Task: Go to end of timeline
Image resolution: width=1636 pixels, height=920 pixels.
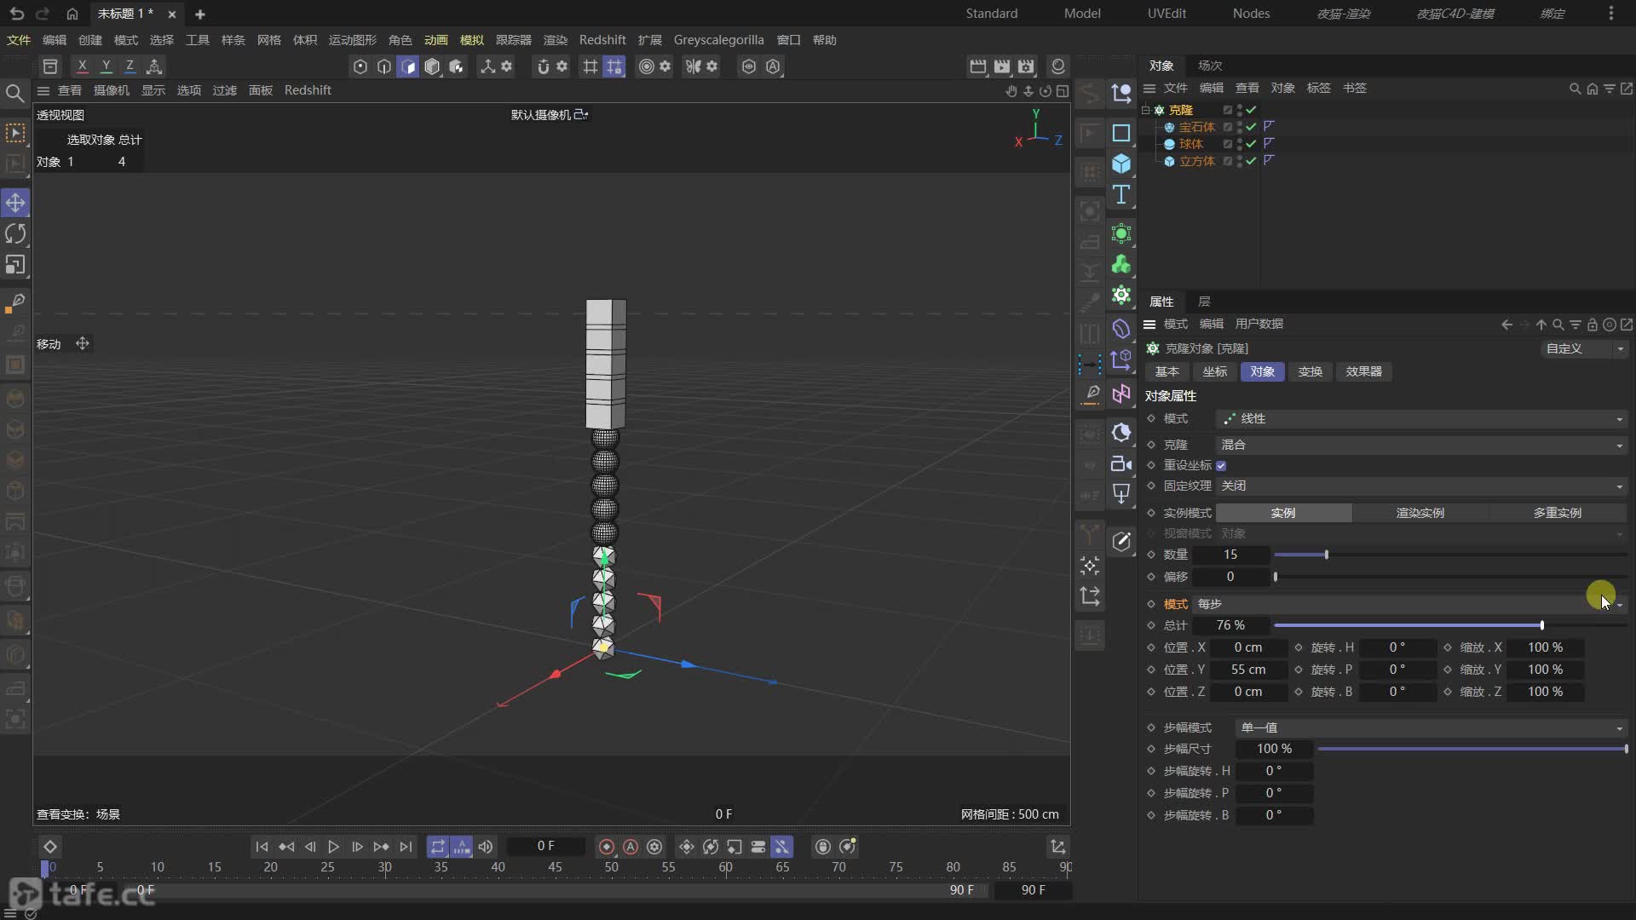Action: [x=406, y=847]
